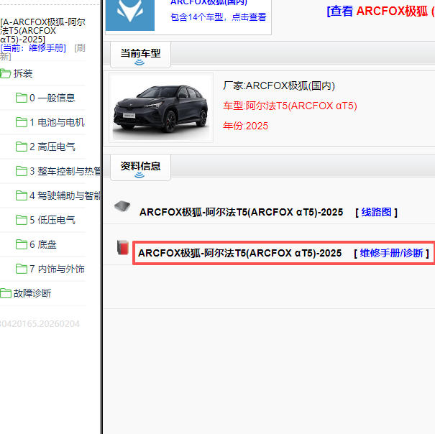Image resolution: width=435 pixels, height=434 pixels.
Task: Open the 维修手册/诊断 link
Action: click(x=391, y=253)
